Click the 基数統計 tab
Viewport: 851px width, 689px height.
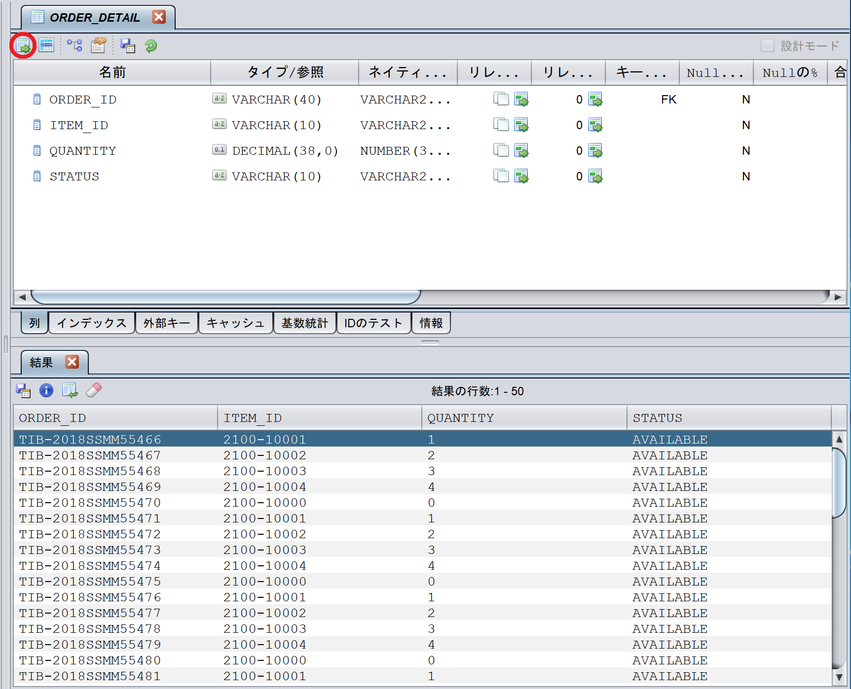click(304, 323)
